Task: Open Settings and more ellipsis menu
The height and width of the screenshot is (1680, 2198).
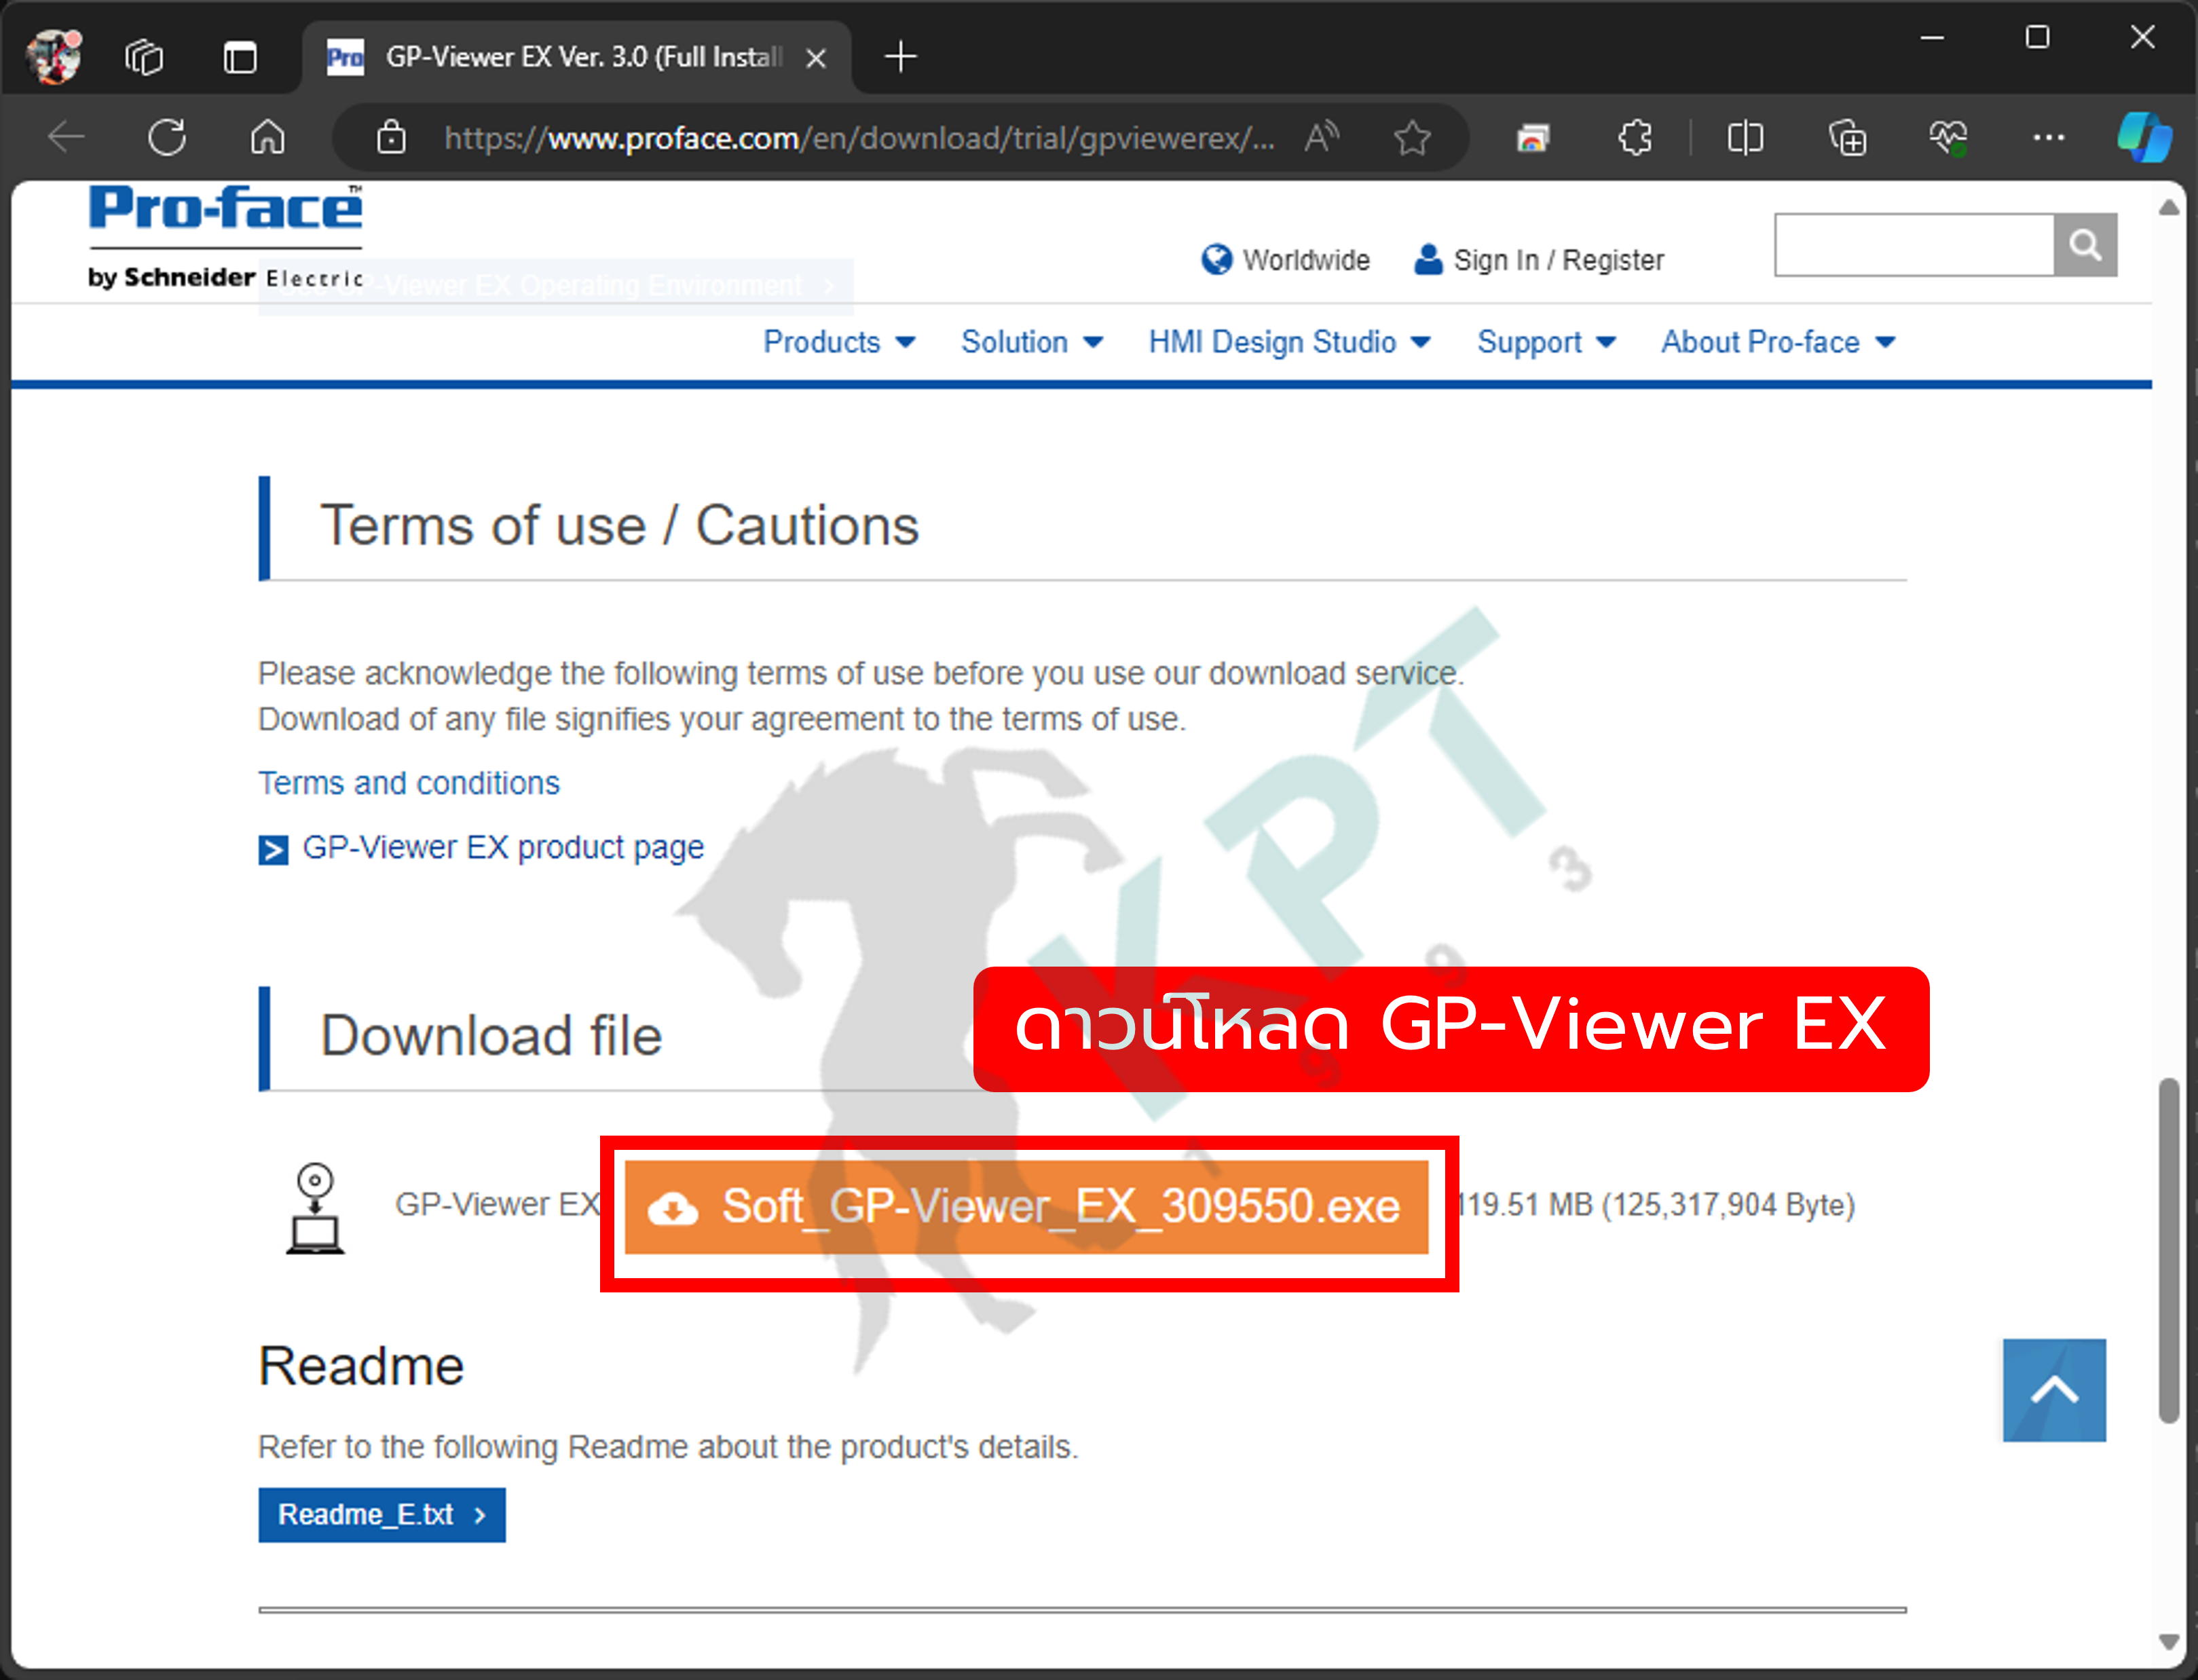Action: pyautogui.click(x=2049, y=137)
